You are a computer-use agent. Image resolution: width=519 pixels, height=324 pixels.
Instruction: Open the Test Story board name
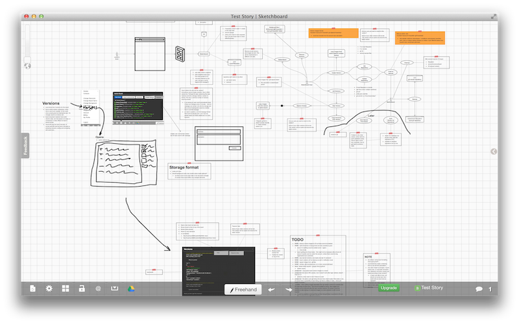click(x=429, y=288)
